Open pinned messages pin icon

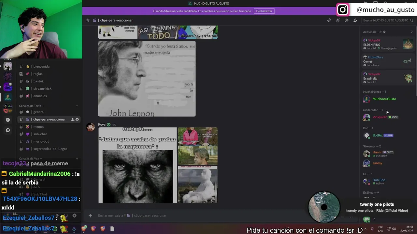click(x=347, y=20)
